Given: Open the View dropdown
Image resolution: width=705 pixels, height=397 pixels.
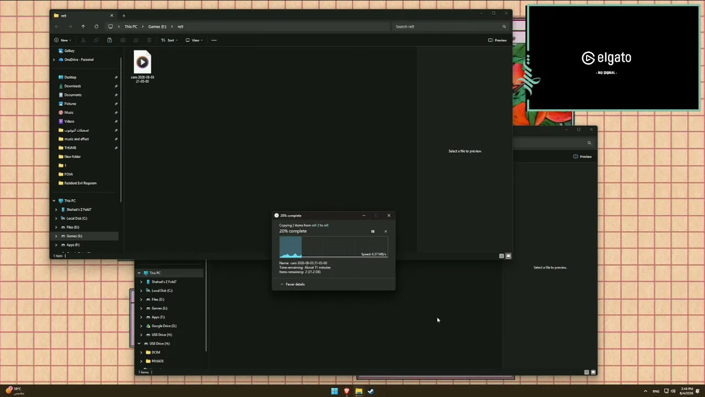Looking at the screenshot, I should 194,40.
